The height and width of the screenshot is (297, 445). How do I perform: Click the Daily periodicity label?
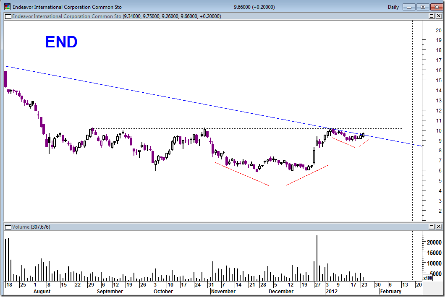[393, 7]
